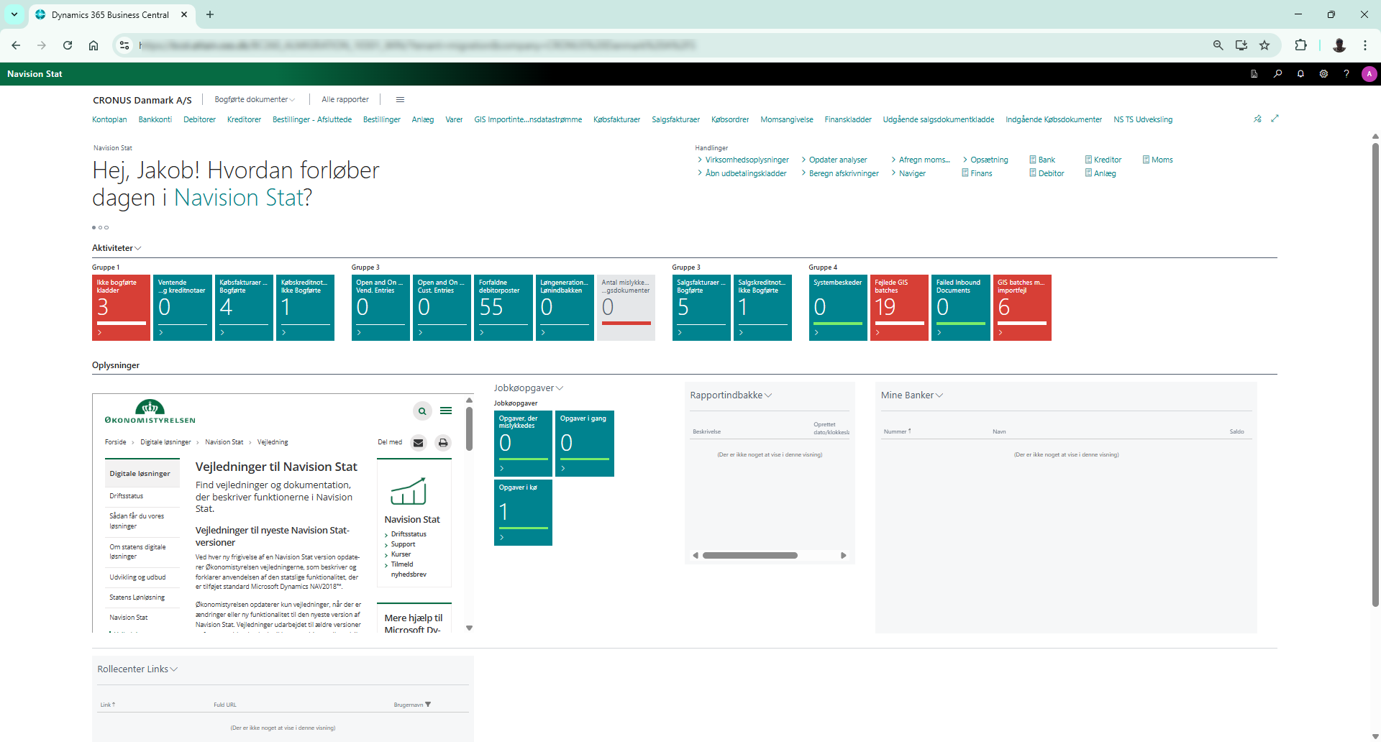The image size is (1381, 742).
Task: Open the hamburger menu in the Økonomistyrelsen panel
Action: [446, 411]
